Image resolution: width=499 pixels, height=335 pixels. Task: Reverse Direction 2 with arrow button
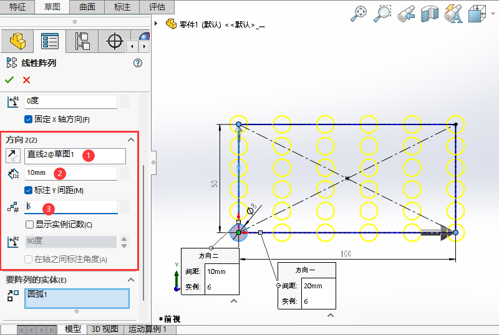click(13, 156)
